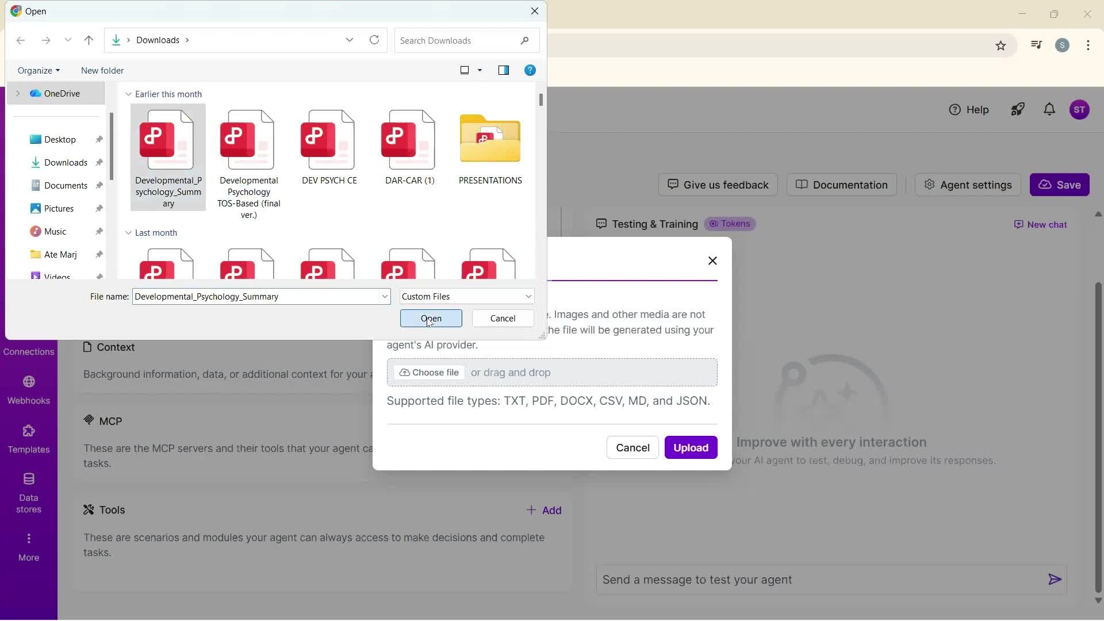
Task: Open the Organize menu
Action: coord(39,70)
